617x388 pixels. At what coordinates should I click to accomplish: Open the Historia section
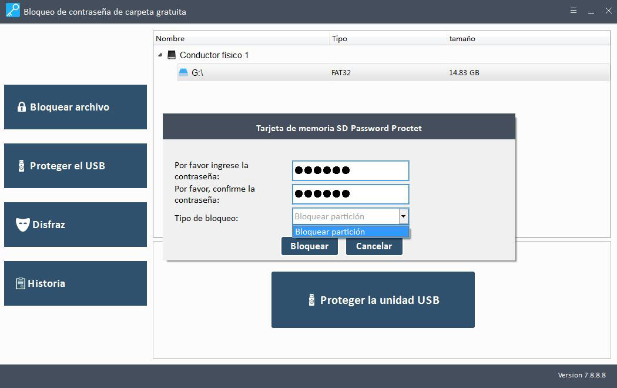pos(75,283)
